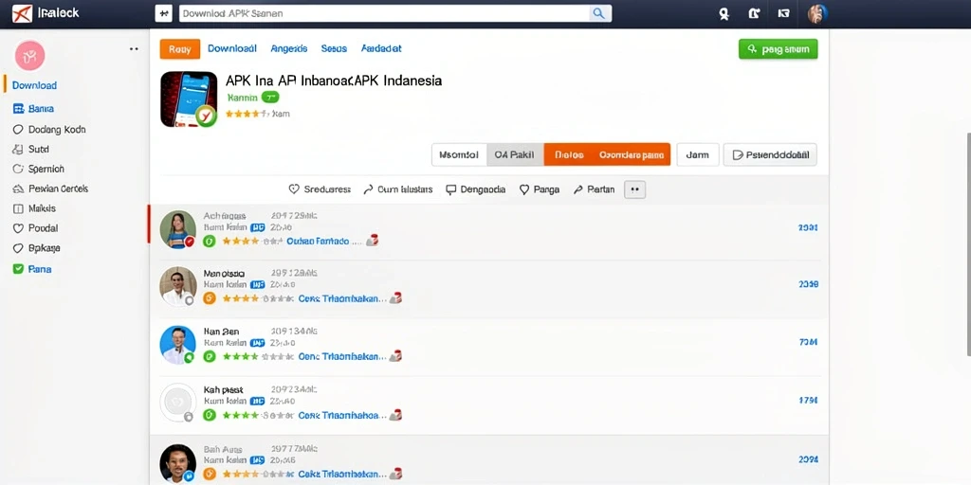Click the Man otsda reviewer avatar
Image resolution: width=971 pixels, height=485 pixels.
(177, 286)
